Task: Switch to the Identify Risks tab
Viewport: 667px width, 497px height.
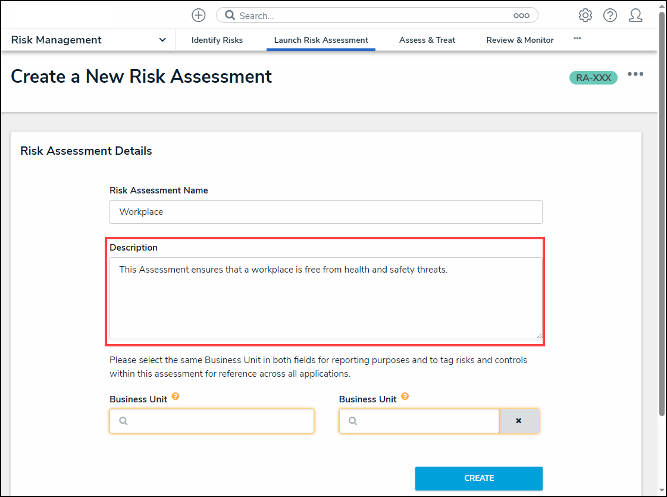Action: [x=217, y=40]
